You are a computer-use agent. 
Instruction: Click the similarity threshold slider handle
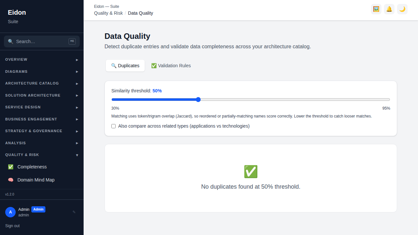point(198,100)
